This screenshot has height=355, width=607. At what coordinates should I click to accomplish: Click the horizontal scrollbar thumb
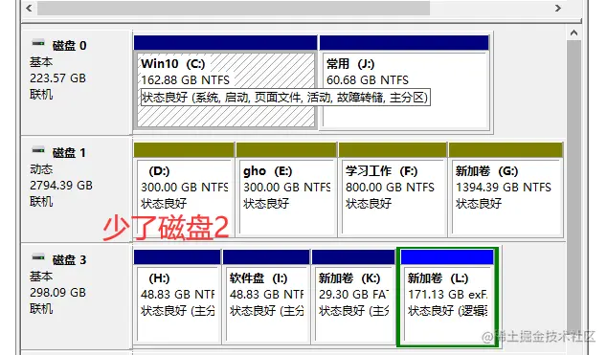234,8
